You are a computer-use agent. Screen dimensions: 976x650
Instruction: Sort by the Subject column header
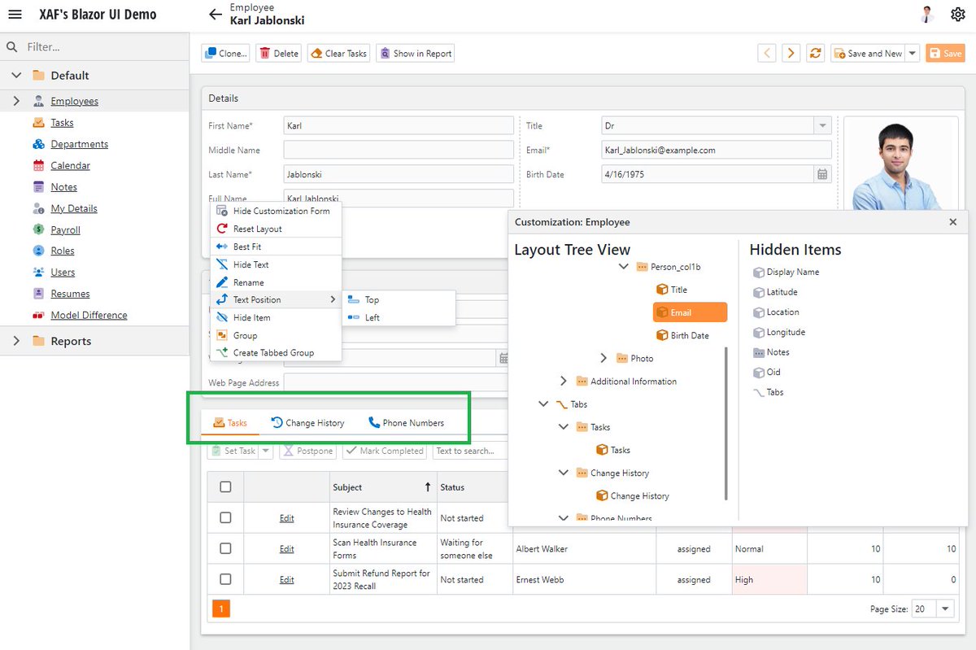click(382, 487)
